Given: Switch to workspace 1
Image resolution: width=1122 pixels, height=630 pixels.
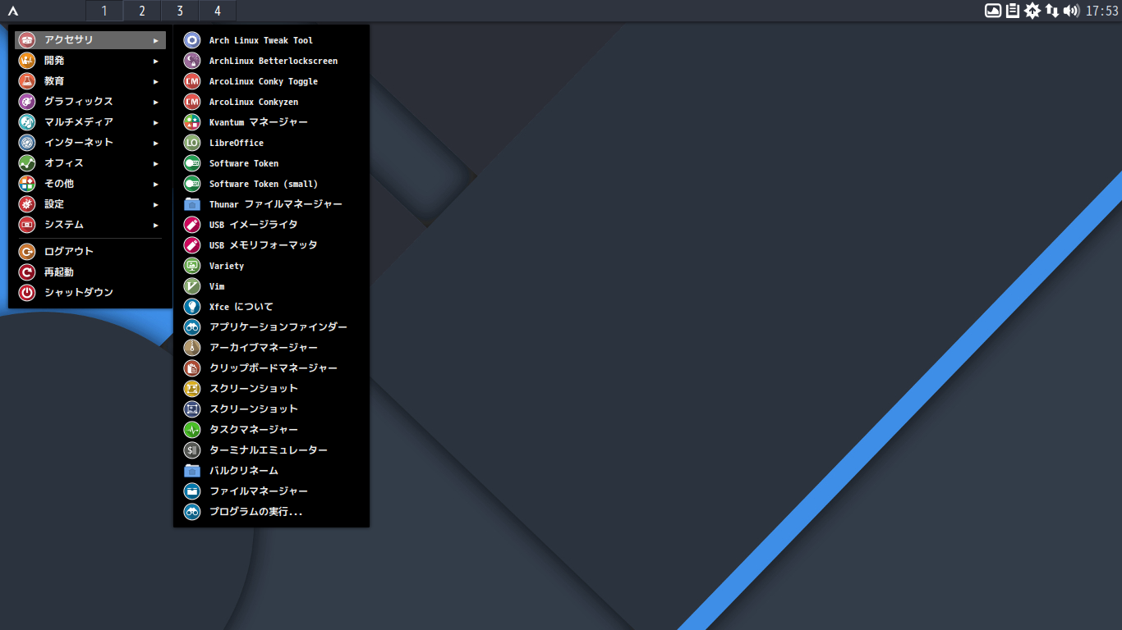Looking at the screenshot, I should tap(104, 11).
